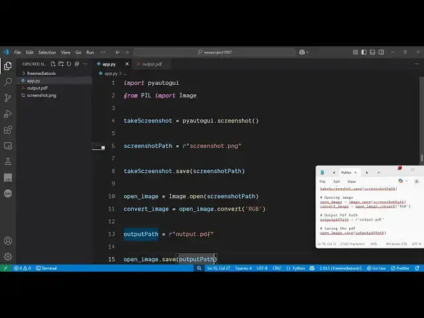The width and height of the screenshot is (424, 318).
Task: Switch to the output.pdf editor tab
Action: pos(152,64)
